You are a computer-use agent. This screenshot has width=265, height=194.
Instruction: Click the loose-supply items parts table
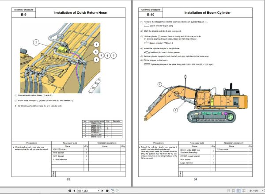(x=102, y=129)
